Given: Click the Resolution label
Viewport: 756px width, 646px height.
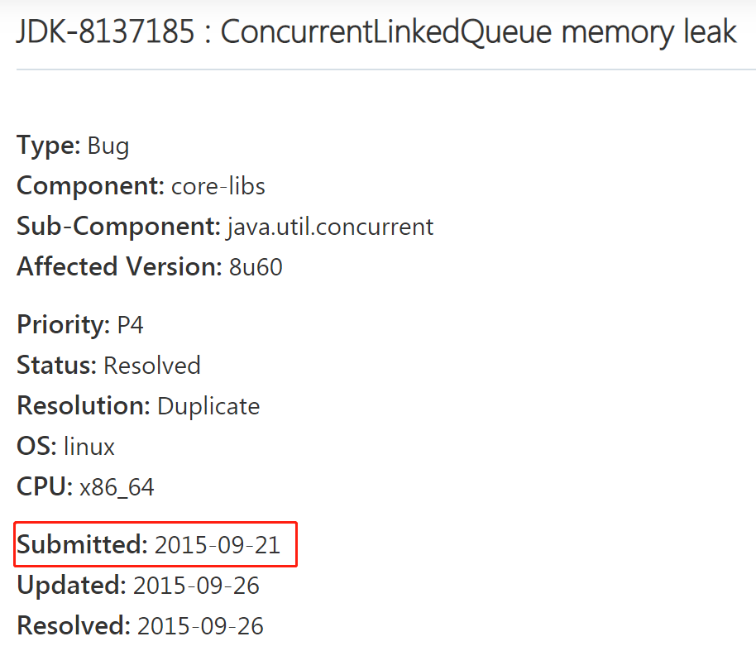Looking at the screenshot, I should (x=84, y=406).
